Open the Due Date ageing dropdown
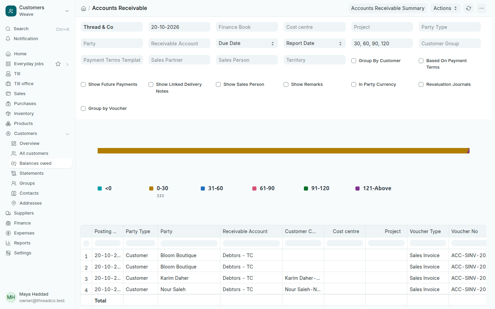495x309 pixels. (x=247, y=43)
